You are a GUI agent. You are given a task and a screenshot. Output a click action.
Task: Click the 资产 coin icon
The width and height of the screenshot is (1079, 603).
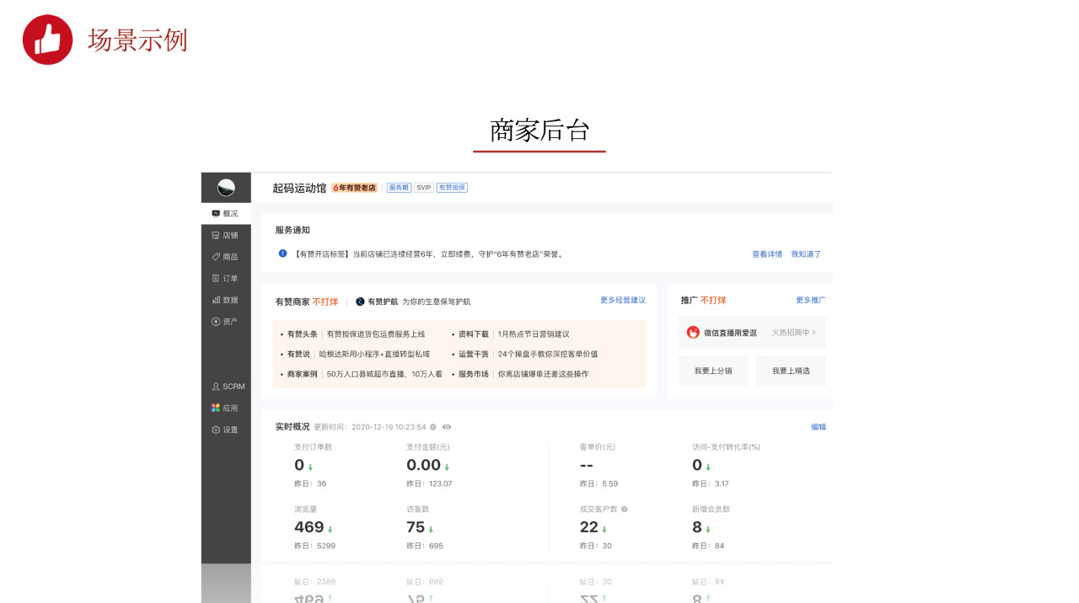[216, 322]
